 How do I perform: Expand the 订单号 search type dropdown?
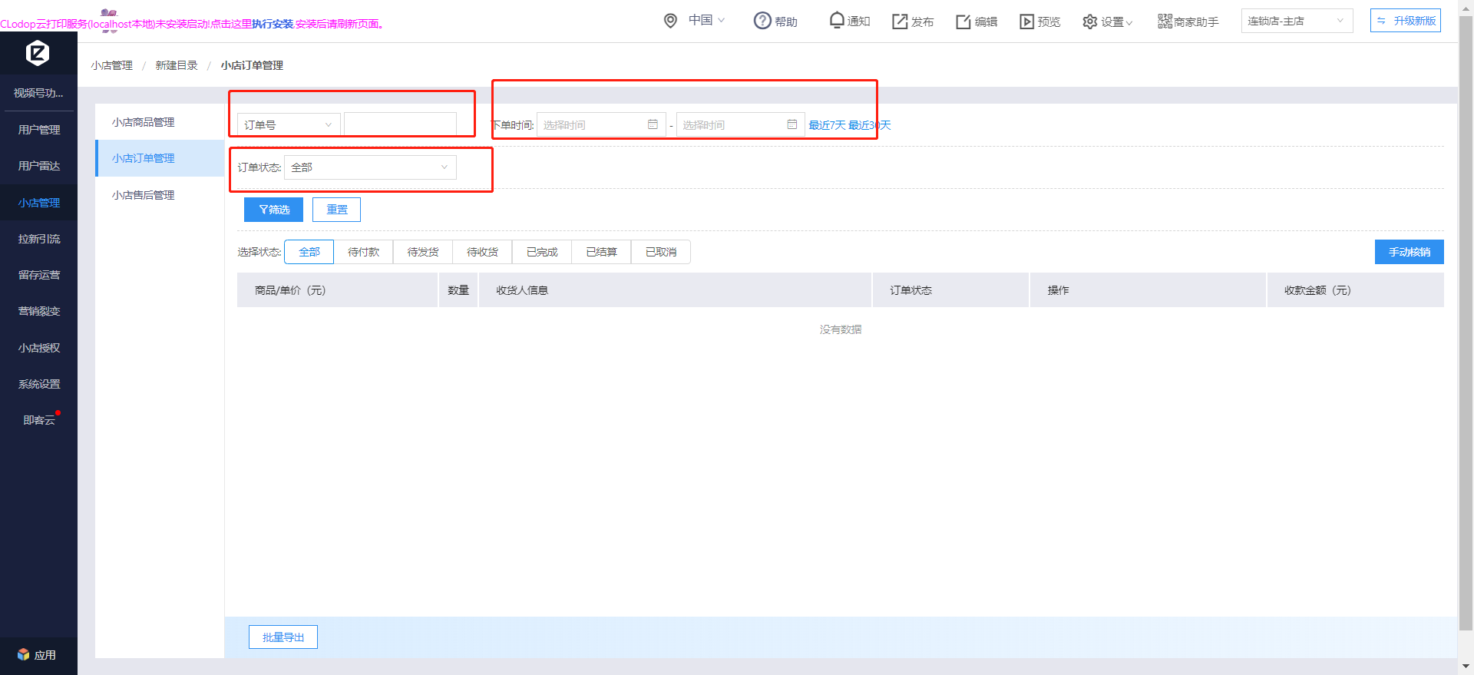(289, 124)
